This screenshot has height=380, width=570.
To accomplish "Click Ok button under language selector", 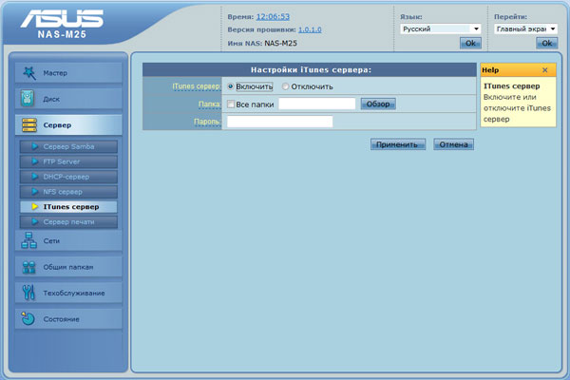I will coord(470,44).
